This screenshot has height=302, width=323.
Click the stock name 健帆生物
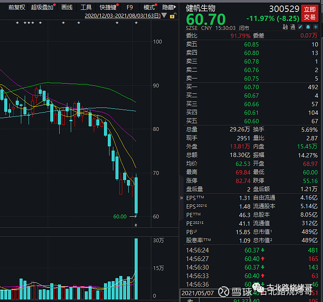tap(200, 8)
